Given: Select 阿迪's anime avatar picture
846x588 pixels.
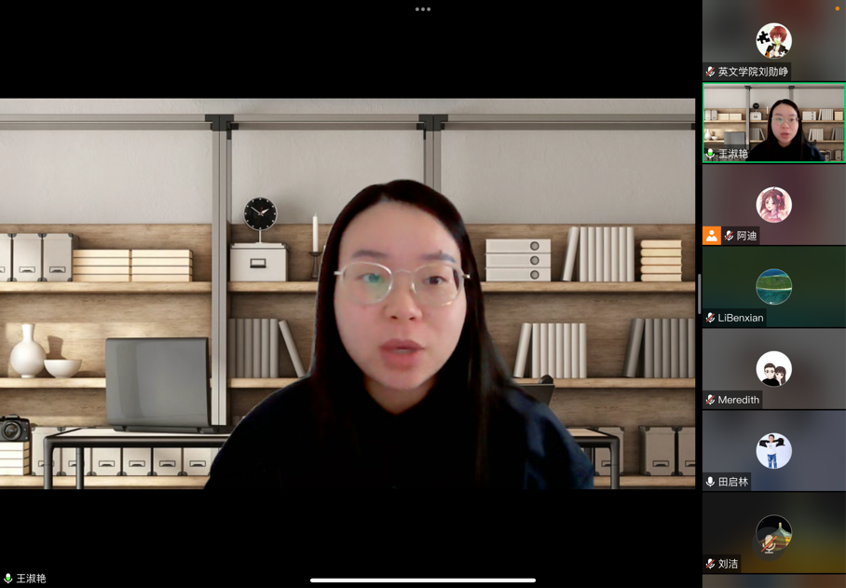Looking at the screenshot, I should [x=773, y=205].
